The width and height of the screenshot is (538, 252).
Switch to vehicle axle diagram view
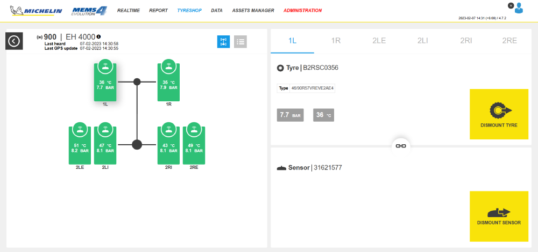(x=223, y=42)
